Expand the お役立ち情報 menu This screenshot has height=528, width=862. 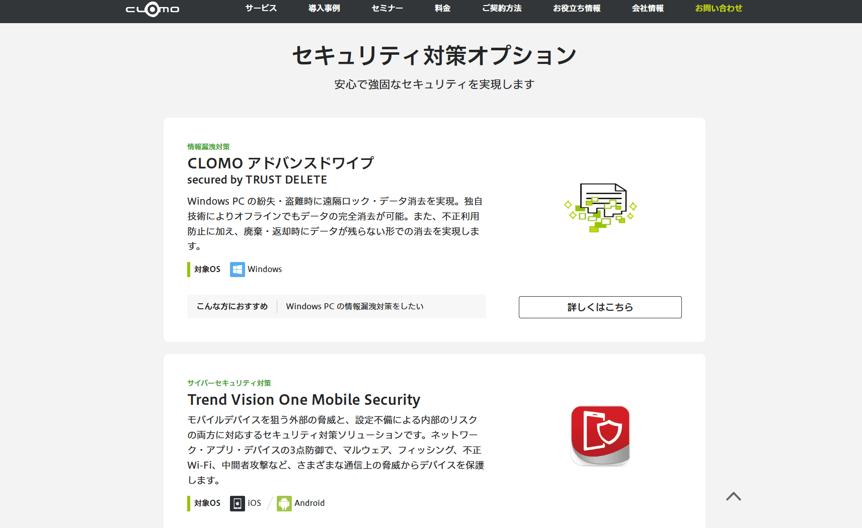577,9
